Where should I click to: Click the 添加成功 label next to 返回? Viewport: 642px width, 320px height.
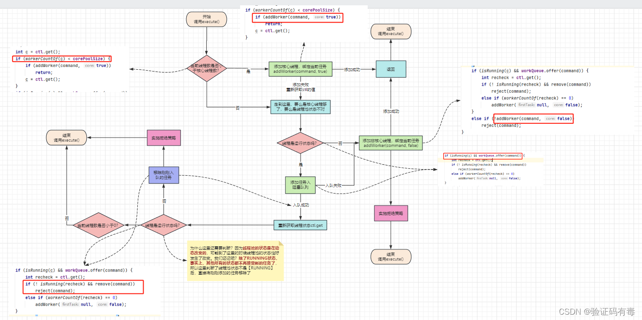click(352, 70)
